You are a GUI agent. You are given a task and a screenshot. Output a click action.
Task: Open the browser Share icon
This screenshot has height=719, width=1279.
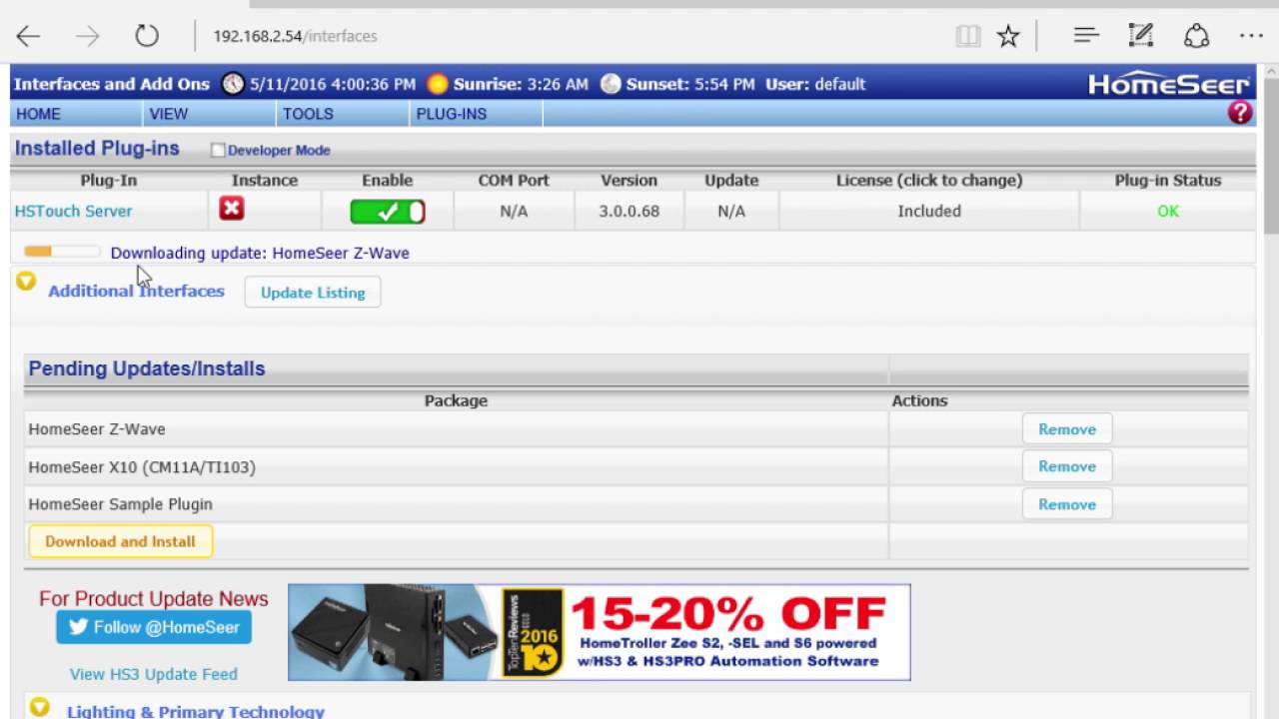tap(1196, 36)
